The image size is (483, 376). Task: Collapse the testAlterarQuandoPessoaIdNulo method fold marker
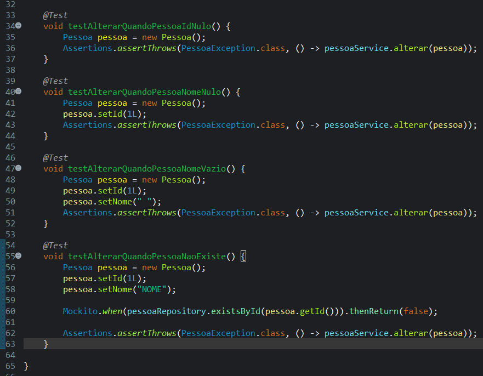coord(18,26)
